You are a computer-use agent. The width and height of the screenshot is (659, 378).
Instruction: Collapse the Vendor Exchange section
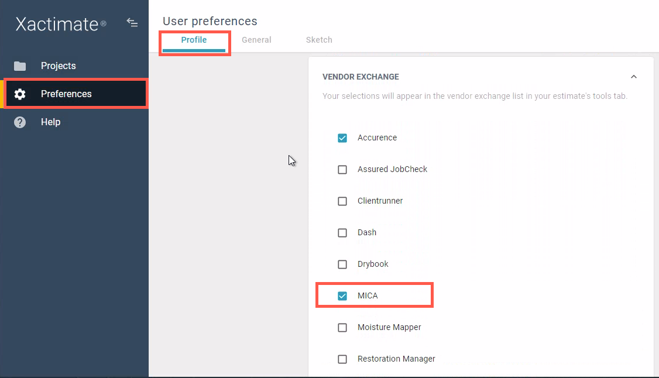pyautogui.click(x=634, y=77)
